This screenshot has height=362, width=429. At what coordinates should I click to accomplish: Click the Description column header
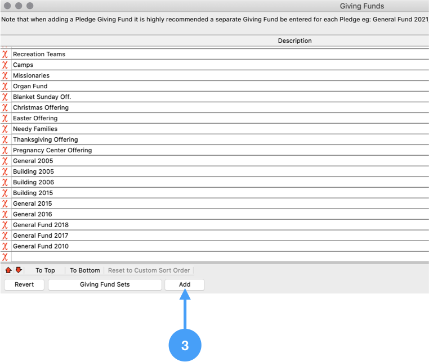tap(294, 40)
